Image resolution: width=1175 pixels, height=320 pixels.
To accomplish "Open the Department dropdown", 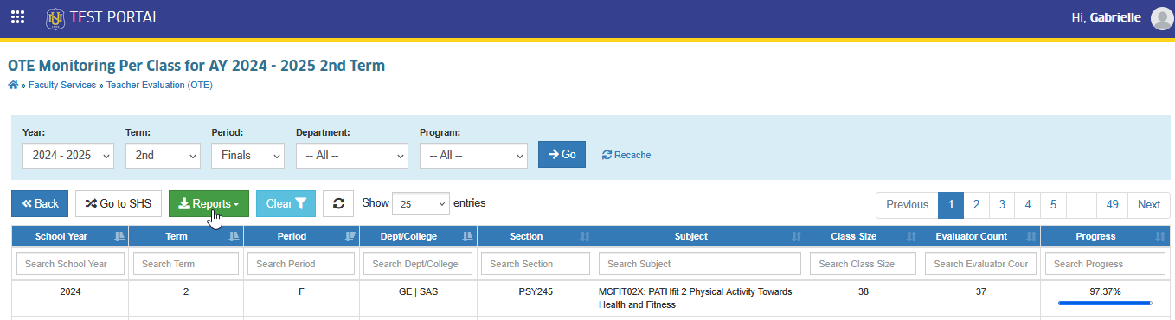I will pos(351,156).
